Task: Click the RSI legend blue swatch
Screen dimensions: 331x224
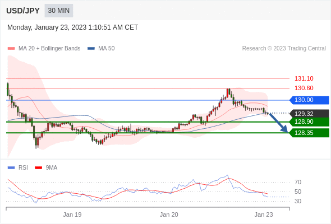Action: point(11,168)
